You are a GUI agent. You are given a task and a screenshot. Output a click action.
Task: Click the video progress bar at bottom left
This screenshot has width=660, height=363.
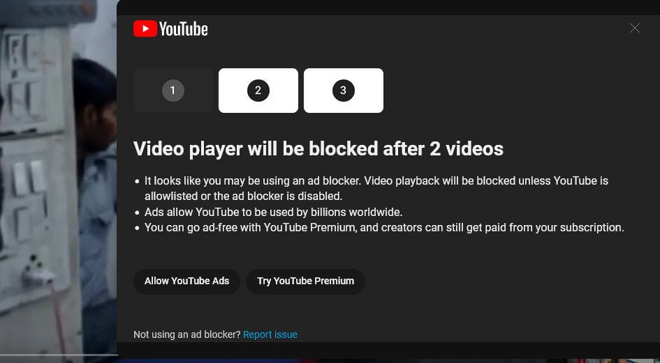tap(59, 355)
